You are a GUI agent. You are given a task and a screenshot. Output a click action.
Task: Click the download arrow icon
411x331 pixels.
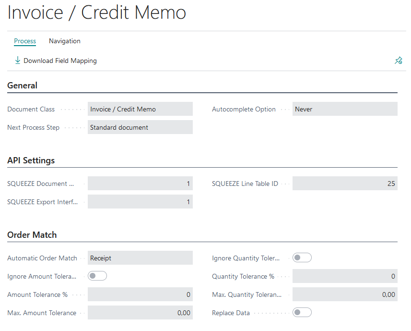18,61
